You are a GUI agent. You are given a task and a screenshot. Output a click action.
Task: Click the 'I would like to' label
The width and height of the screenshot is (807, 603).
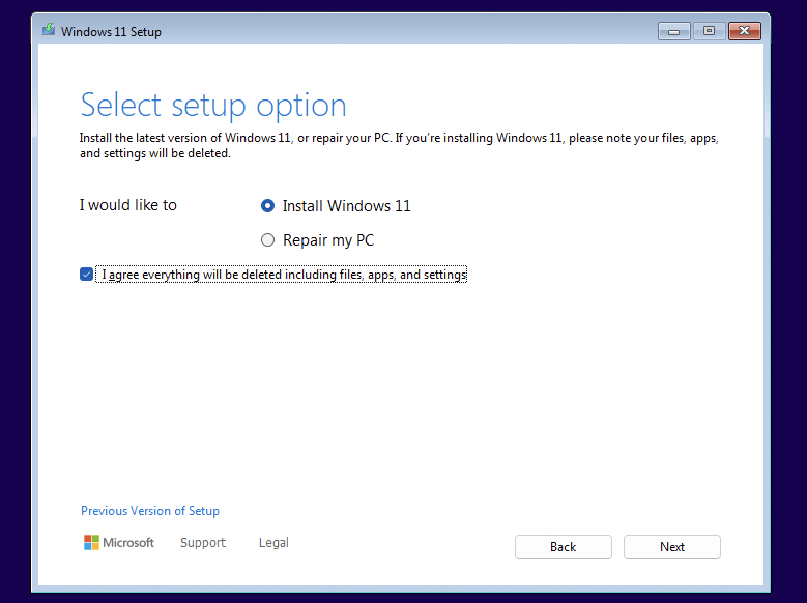pyautogui.click(x=128, y=205)
